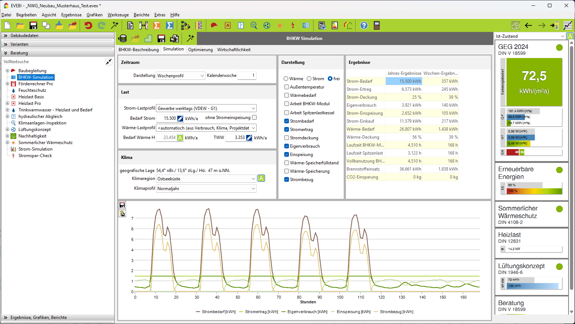Go back with the left arrow icon
The image size is (575, 324).
529,25
